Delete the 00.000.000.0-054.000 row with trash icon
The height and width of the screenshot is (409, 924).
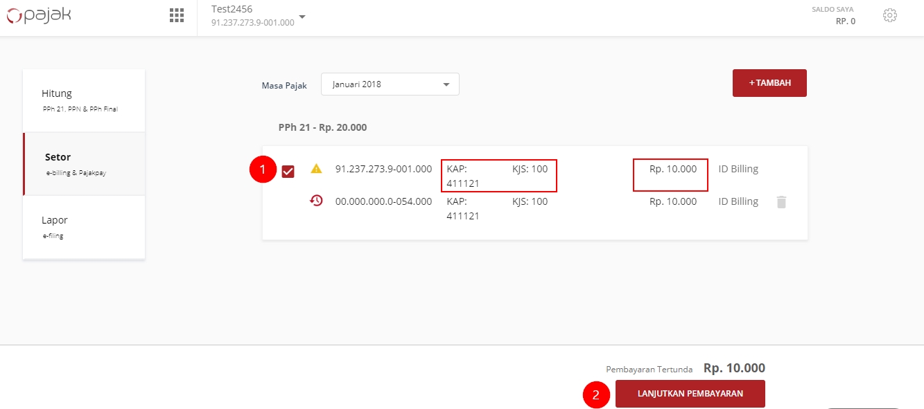coord(781,202)
